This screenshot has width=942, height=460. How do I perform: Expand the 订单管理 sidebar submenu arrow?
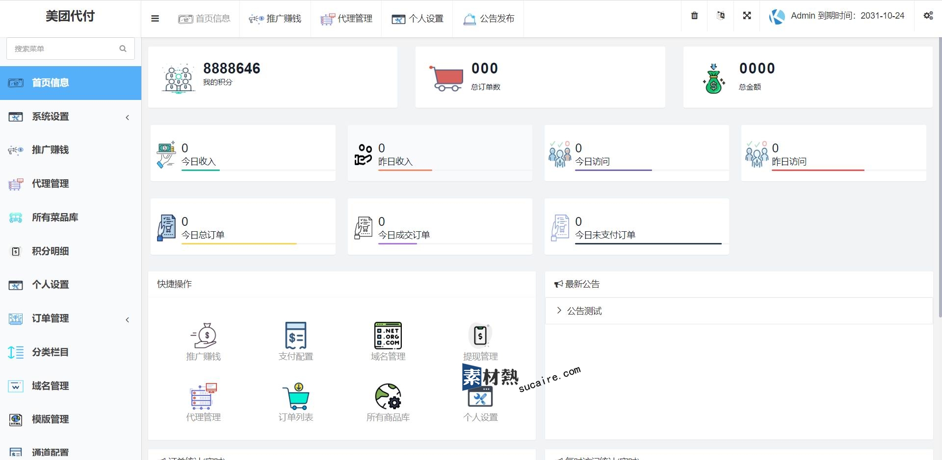coord(128,319)
